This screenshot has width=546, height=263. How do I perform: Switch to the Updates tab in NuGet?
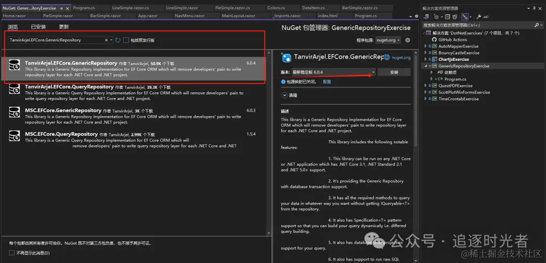[64, 27]
